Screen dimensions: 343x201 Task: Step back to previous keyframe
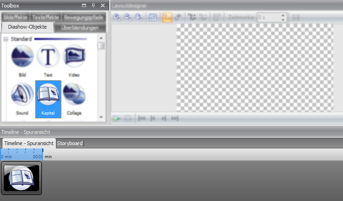(x=153, y=118)
